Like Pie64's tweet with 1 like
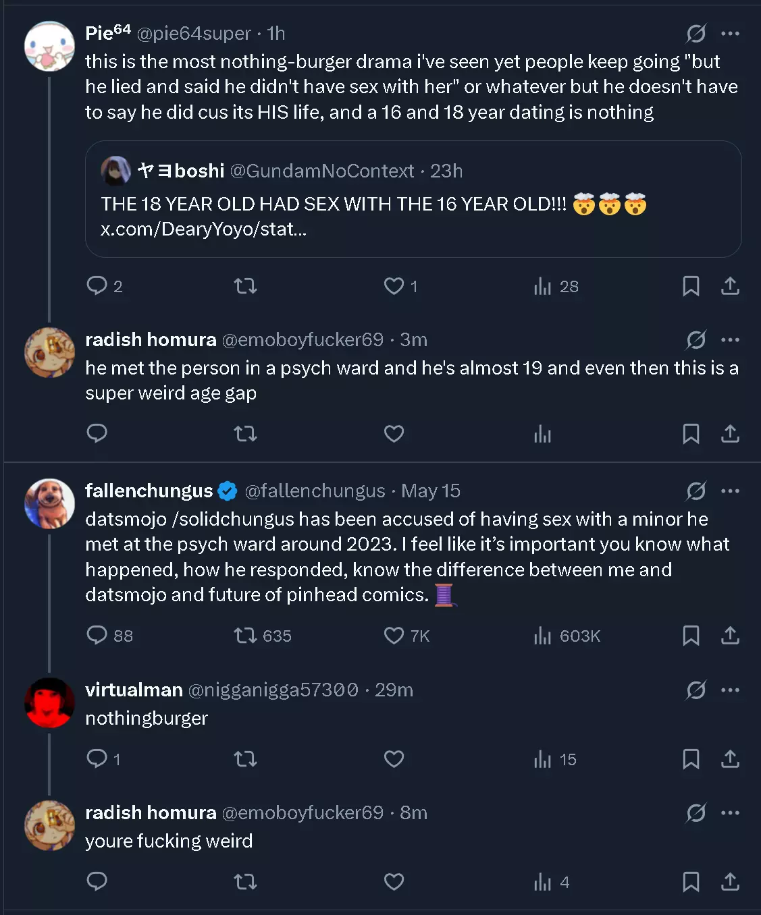 click(x=400, y=286)
